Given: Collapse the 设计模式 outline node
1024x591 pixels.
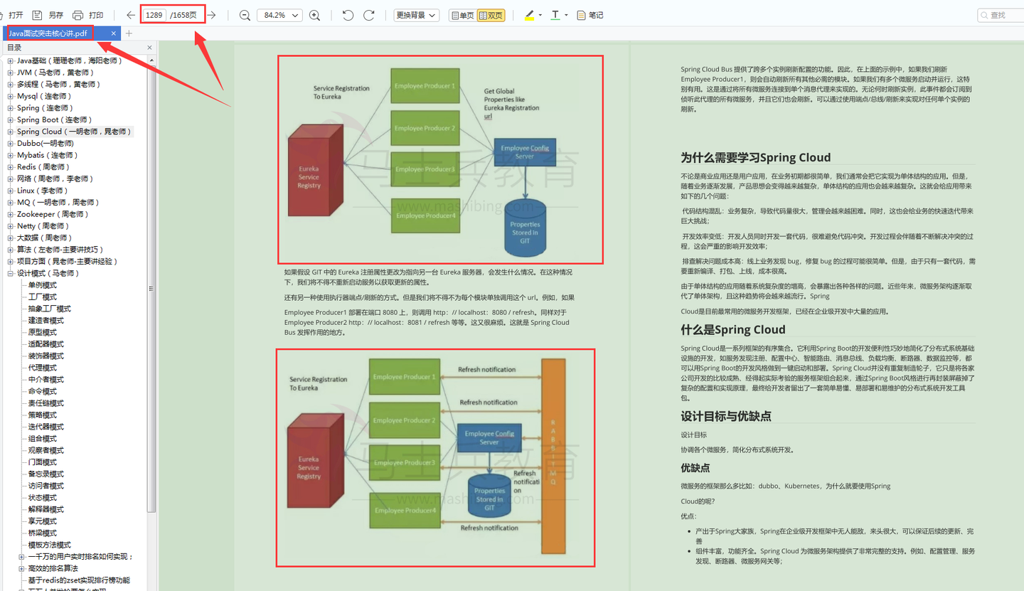Looking at the screenshot, I should click(11, 273).
